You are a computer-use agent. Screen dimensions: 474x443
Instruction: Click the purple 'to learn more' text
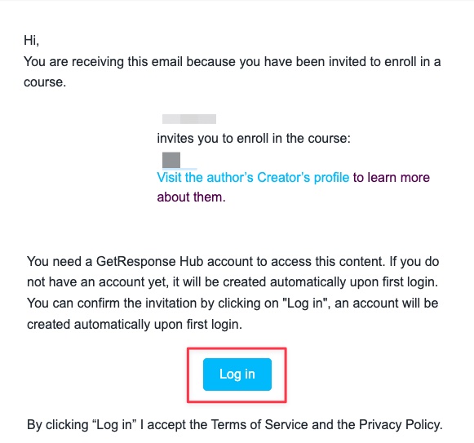[391, 178]
